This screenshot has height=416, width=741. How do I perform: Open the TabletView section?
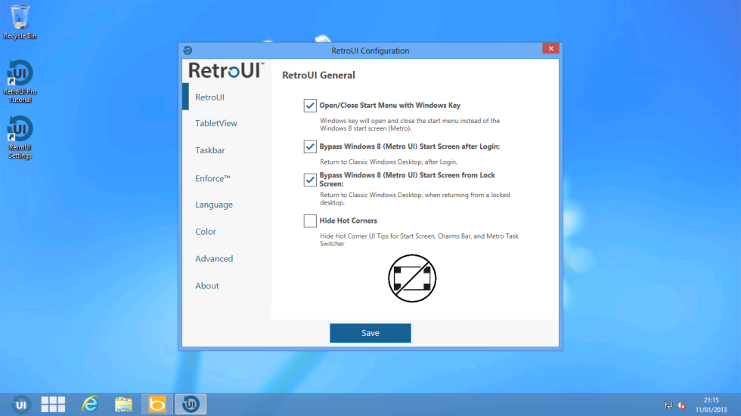point(216,123)
